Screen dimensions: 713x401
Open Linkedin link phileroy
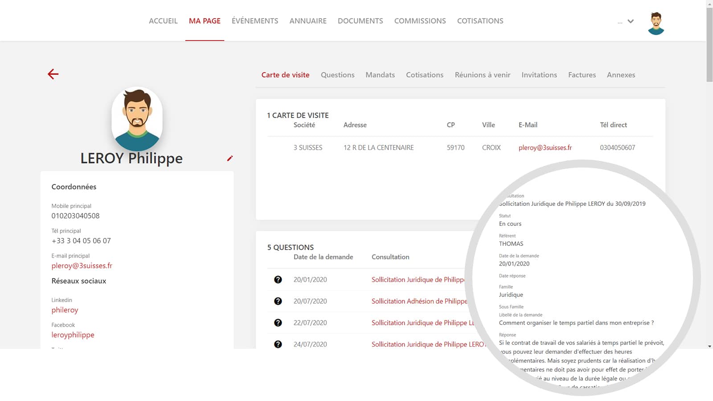click(65, 310)
